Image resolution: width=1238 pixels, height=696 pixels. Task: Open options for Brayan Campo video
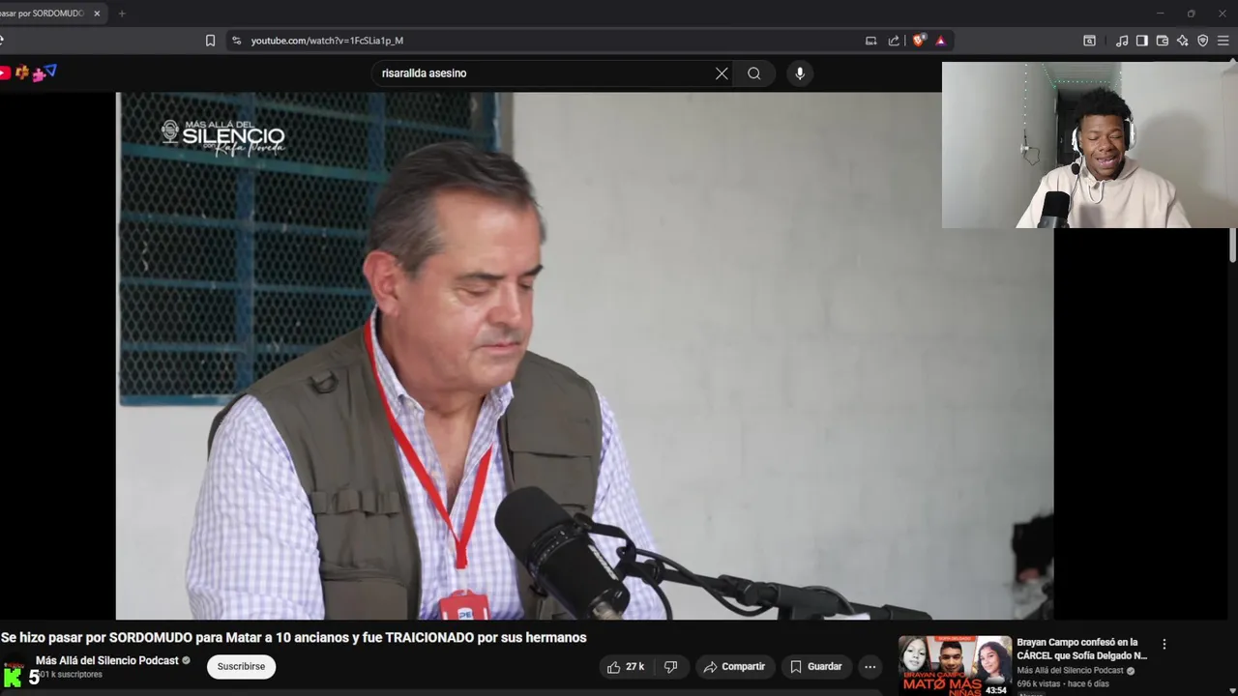1164,644
